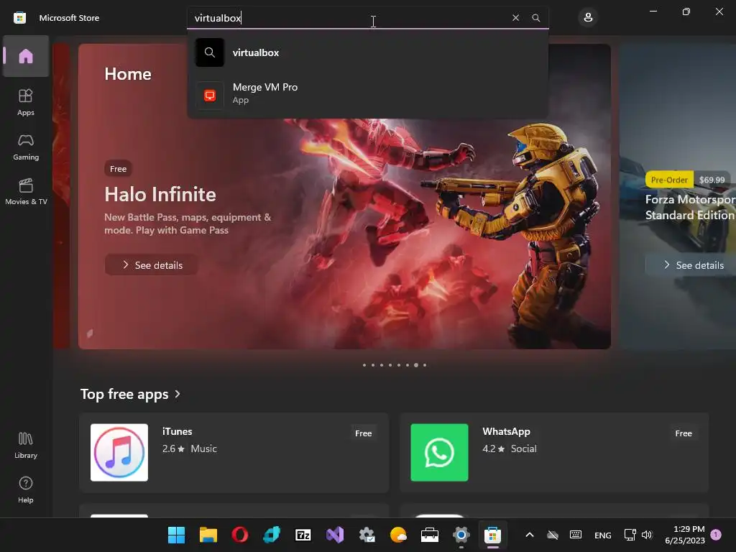This screenshot has width=736, height=552.
Task: Open the clock and date flyout
Action: (x=685, y=535)
